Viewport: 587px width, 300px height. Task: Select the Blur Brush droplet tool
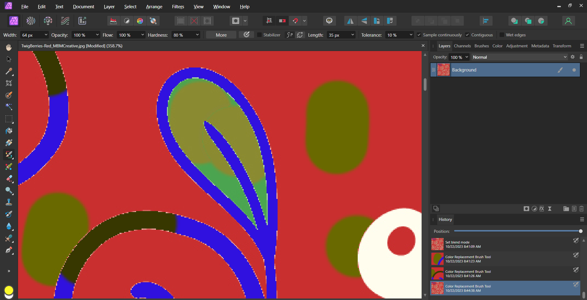[9, 226]
